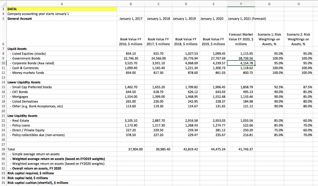This screenshot has height=186, width=318.
Task: Click the yellow DATA: cell
Action: 62,9
